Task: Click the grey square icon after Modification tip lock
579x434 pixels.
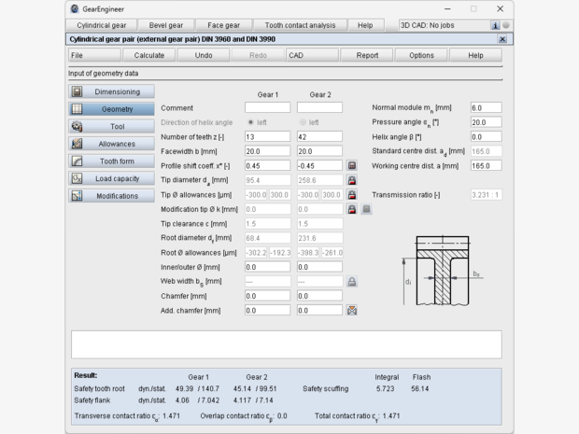Action: [x=367, y=209]
